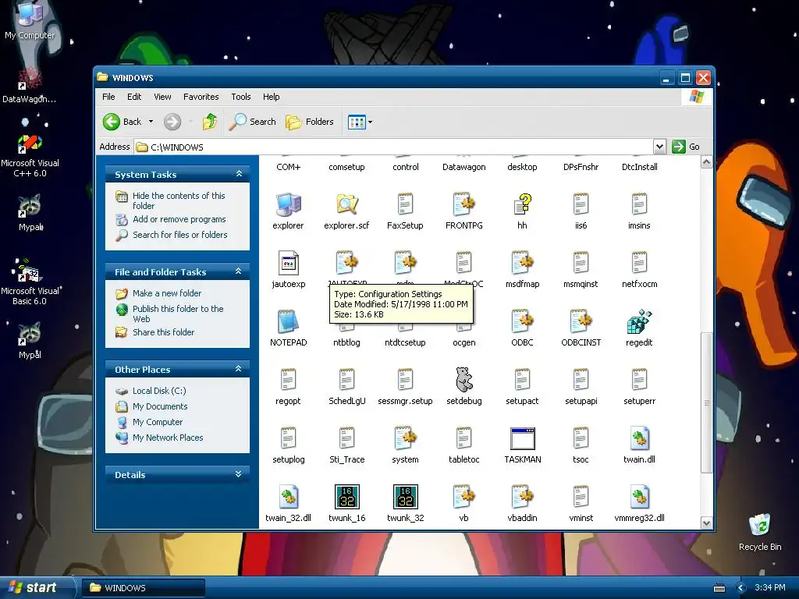
Task: Click the Up folder toolbar icon
Action: pos(209,122)
